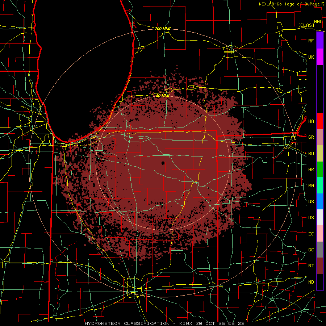Click the NEXLAB-College of DuPage text

point(289,4)
